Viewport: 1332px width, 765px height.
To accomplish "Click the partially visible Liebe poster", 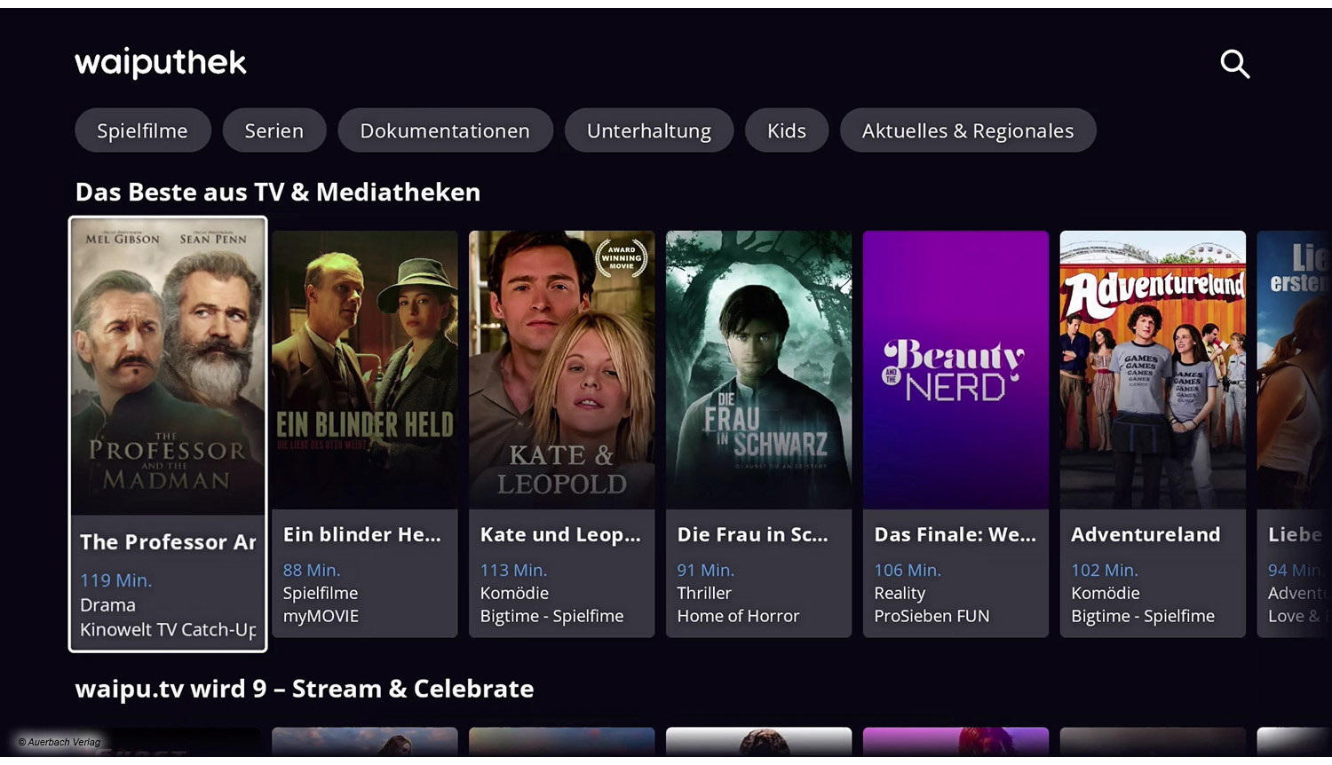I will coord(1295,370).
